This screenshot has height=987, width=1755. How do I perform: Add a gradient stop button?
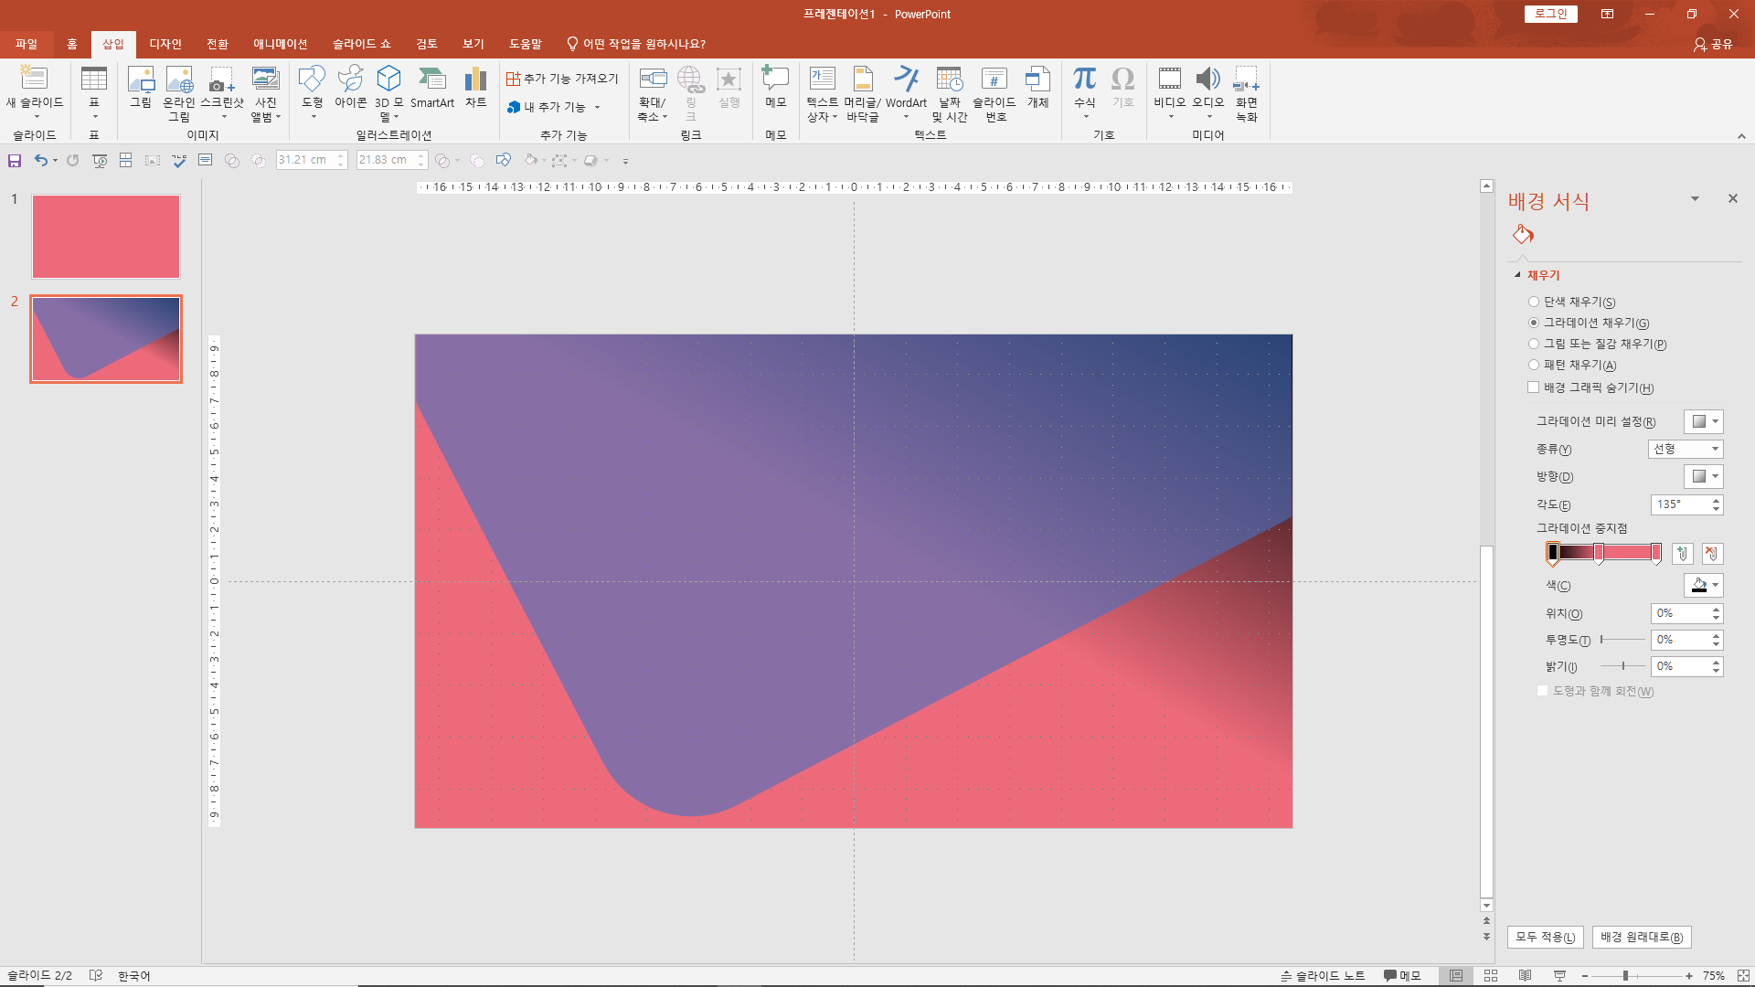[x=1682, y=553]
